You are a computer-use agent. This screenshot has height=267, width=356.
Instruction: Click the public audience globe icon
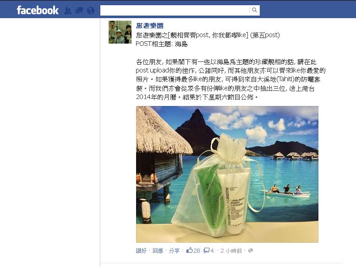[251, 250]
